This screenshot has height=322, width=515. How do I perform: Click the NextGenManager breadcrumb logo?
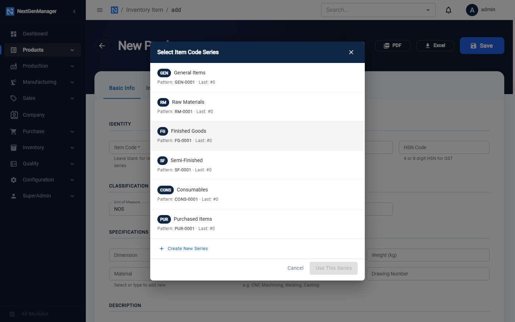[x=114, y=10]
